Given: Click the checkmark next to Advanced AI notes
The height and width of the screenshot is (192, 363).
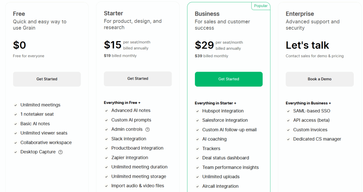Looking at the screenshot, I should 106,111.
